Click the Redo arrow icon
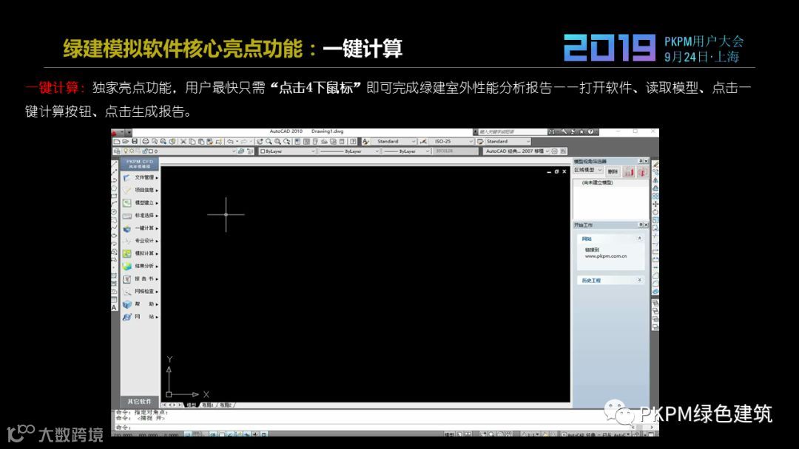799x449 pixels. click(x=243, y=141)
